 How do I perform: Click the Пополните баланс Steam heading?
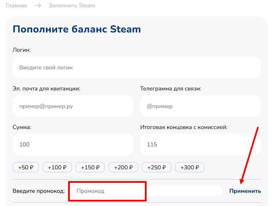[77, 29]
